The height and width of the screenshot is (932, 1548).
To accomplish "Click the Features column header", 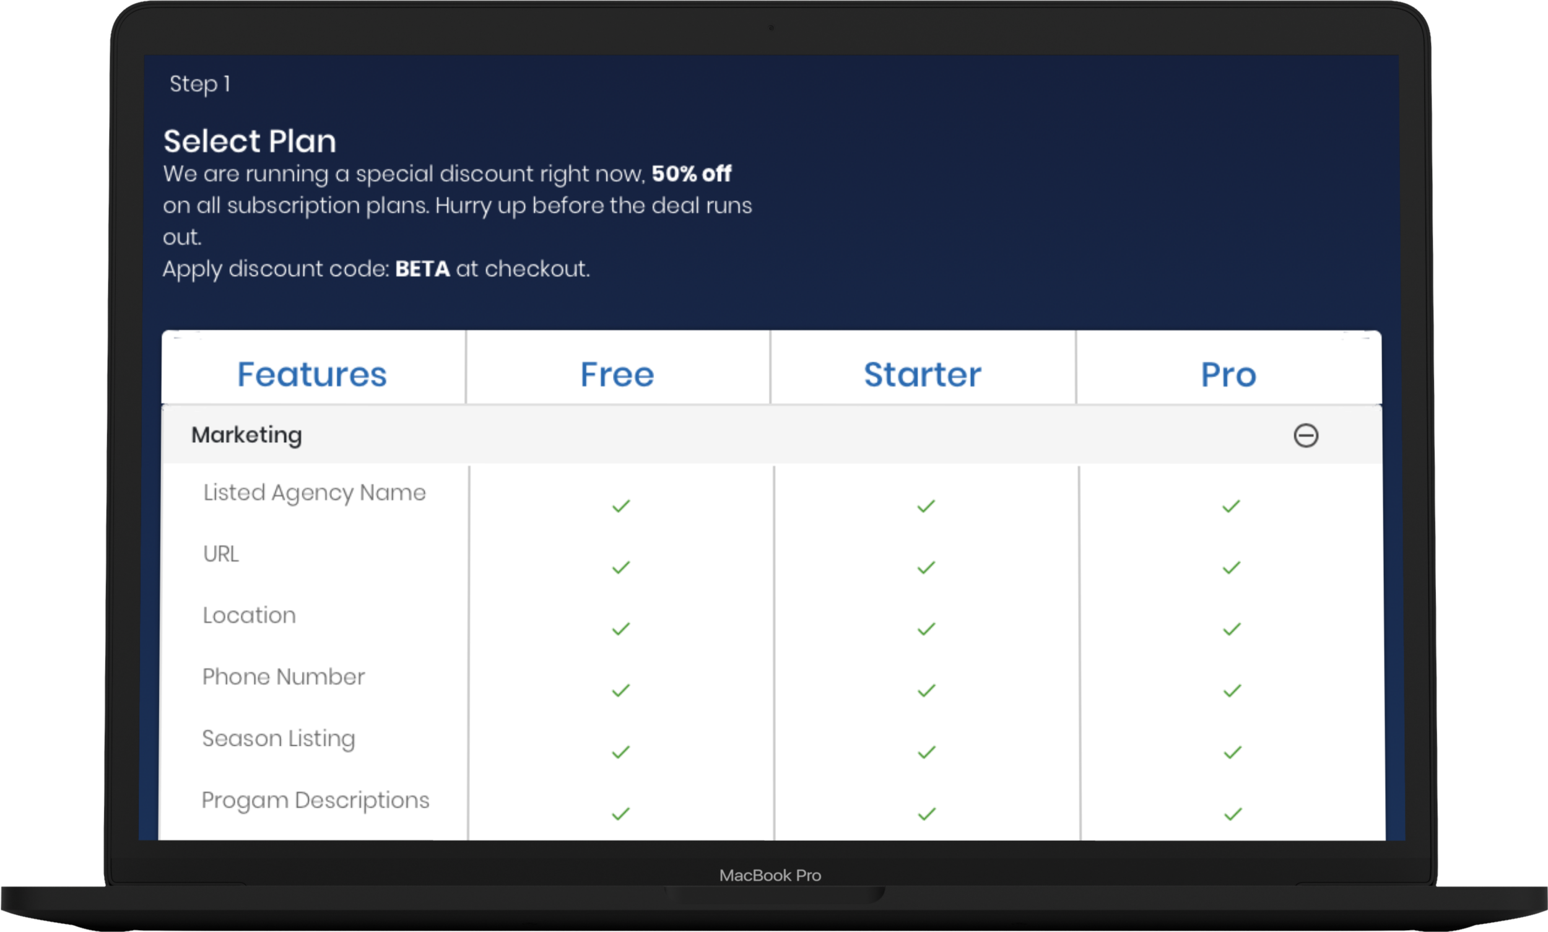I will coord(312,374).
